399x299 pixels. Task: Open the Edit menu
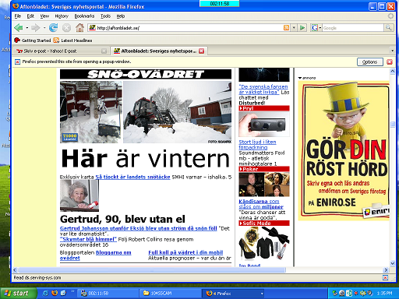30,16
